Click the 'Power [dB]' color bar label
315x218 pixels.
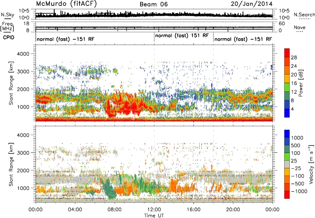pyautogui.click(x=300, y=83)
